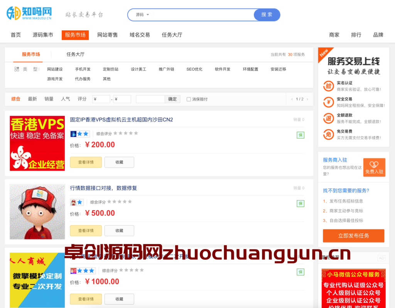Click 保 guarantee badge on ¥500.00 listing
Screen dimensions: 395x308
[300, 204]
